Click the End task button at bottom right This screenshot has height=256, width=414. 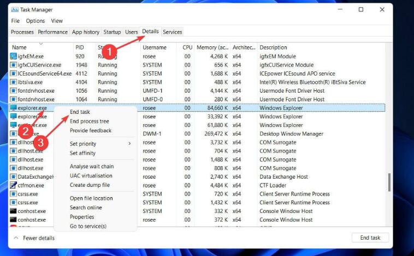pyautogui.click(x=370, y=237)
